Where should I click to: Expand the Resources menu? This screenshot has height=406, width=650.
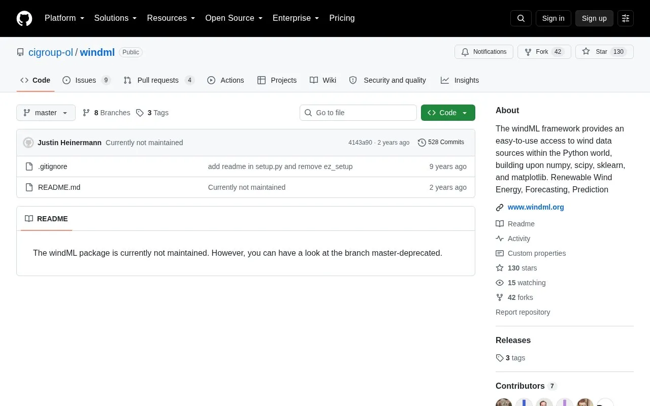coord(171,18)
